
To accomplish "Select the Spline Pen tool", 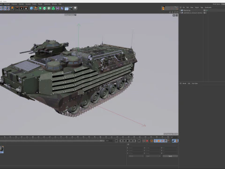I will (x=36, y=8).
